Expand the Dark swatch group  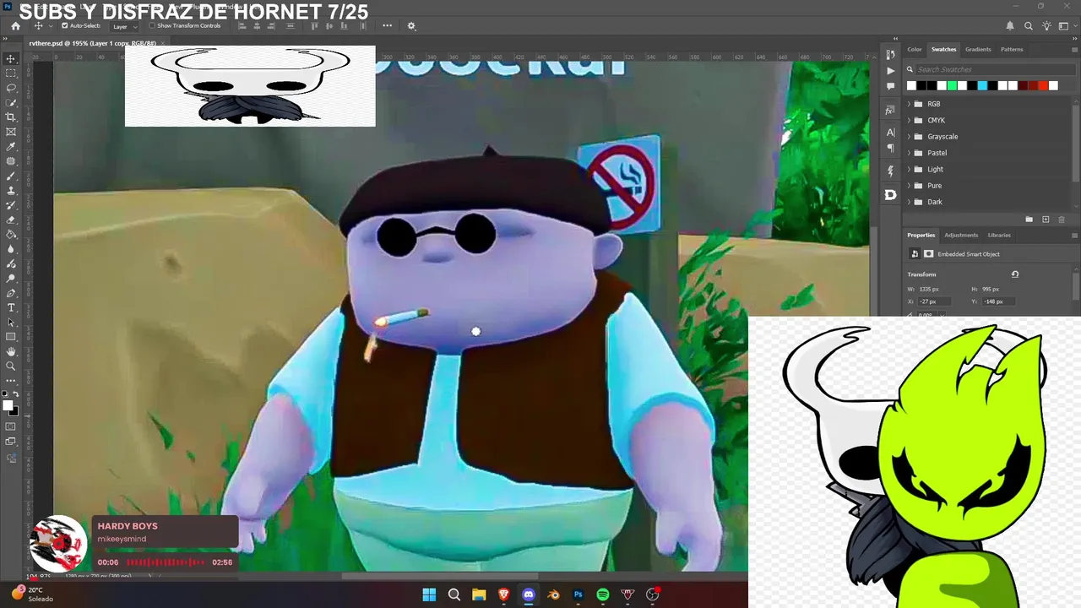click(x=909, y=202)
